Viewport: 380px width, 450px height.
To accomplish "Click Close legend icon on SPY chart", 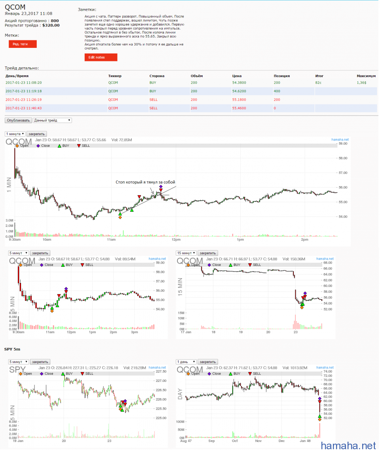I will (x=42, y=374).
